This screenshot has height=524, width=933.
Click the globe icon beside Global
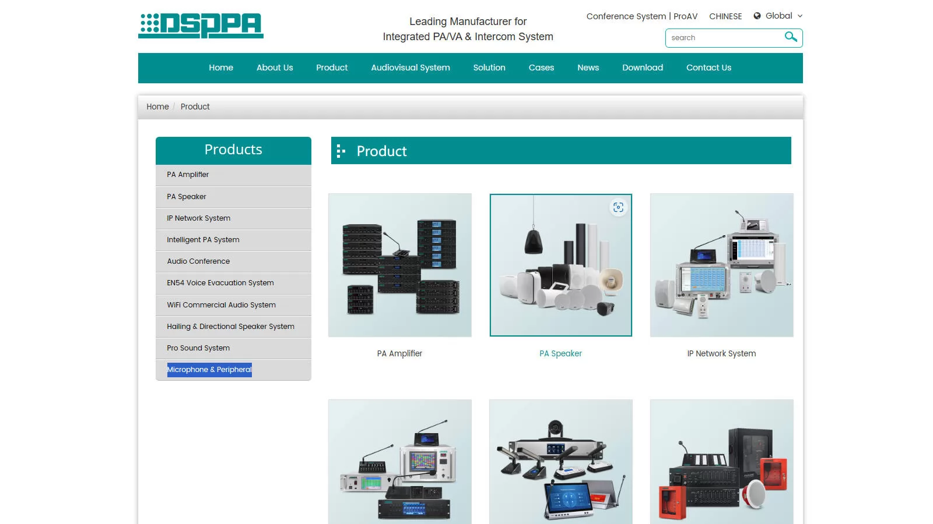tap(757, 16)
